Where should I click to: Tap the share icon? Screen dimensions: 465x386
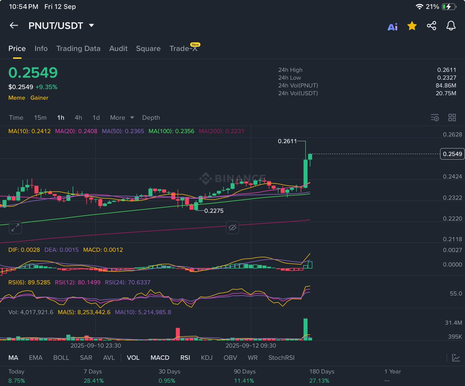(x=431, y=26)
